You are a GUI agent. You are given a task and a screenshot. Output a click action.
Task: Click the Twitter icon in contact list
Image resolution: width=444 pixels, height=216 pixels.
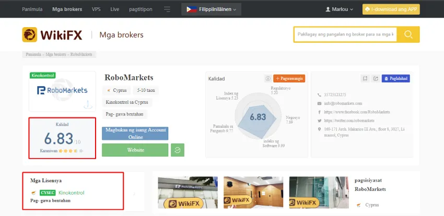(319, 121)
